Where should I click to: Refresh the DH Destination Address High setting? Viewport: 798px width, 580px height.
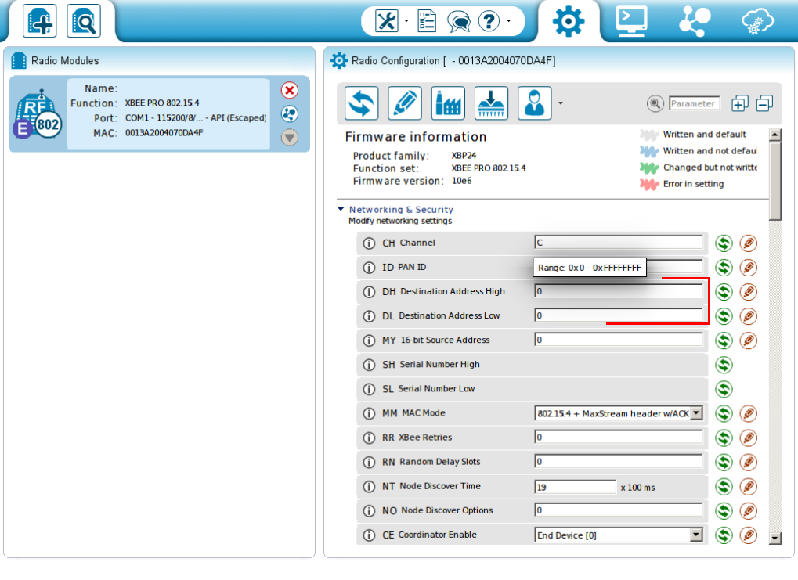tap(724, 292)
